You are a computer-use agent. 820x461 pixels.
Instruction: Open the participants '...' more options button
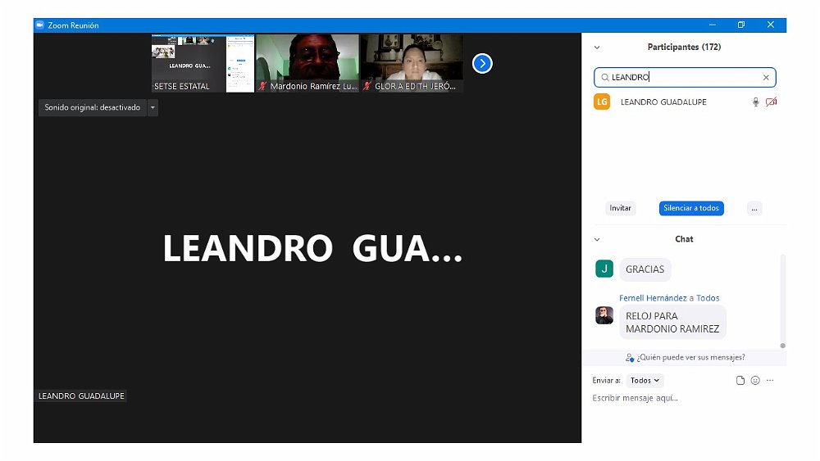point(754,208)
